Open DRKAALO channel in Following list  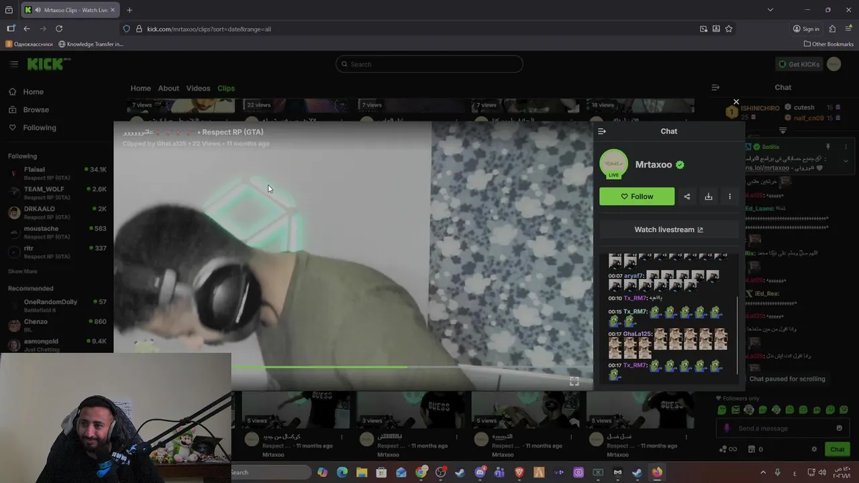point(57,212)
